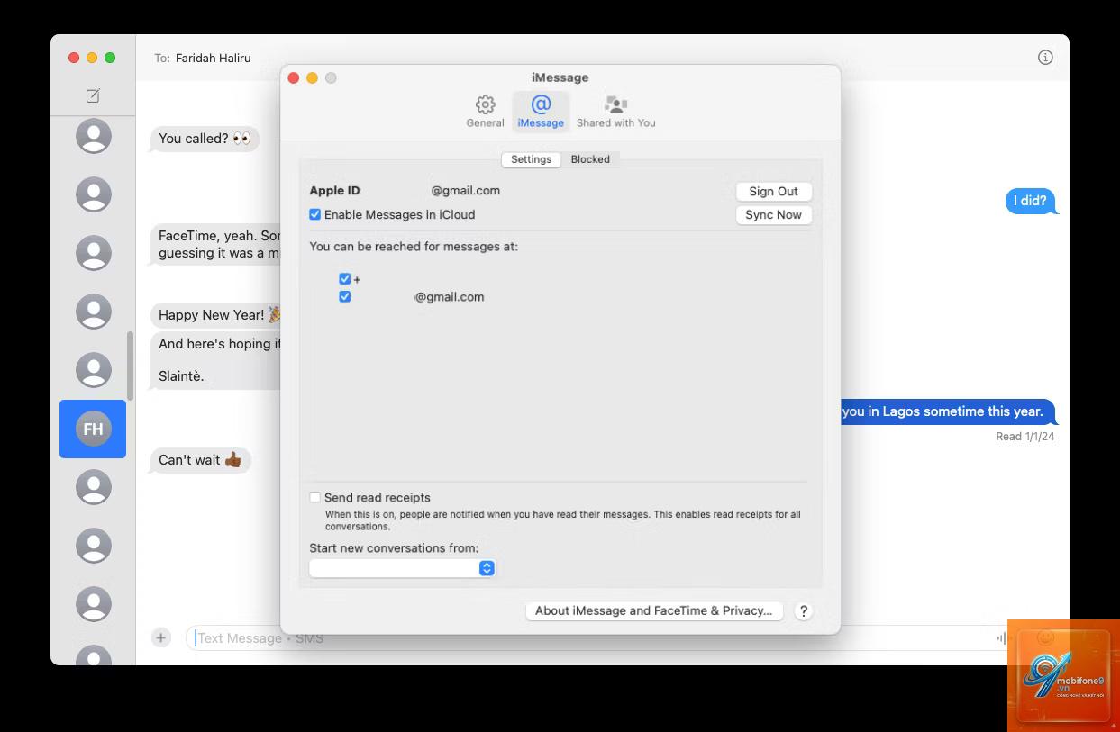Image resolution: width=1120 pixels, height=732 pixels.
Task: Select contact avatar directly below FH
Action: (94, 487)
